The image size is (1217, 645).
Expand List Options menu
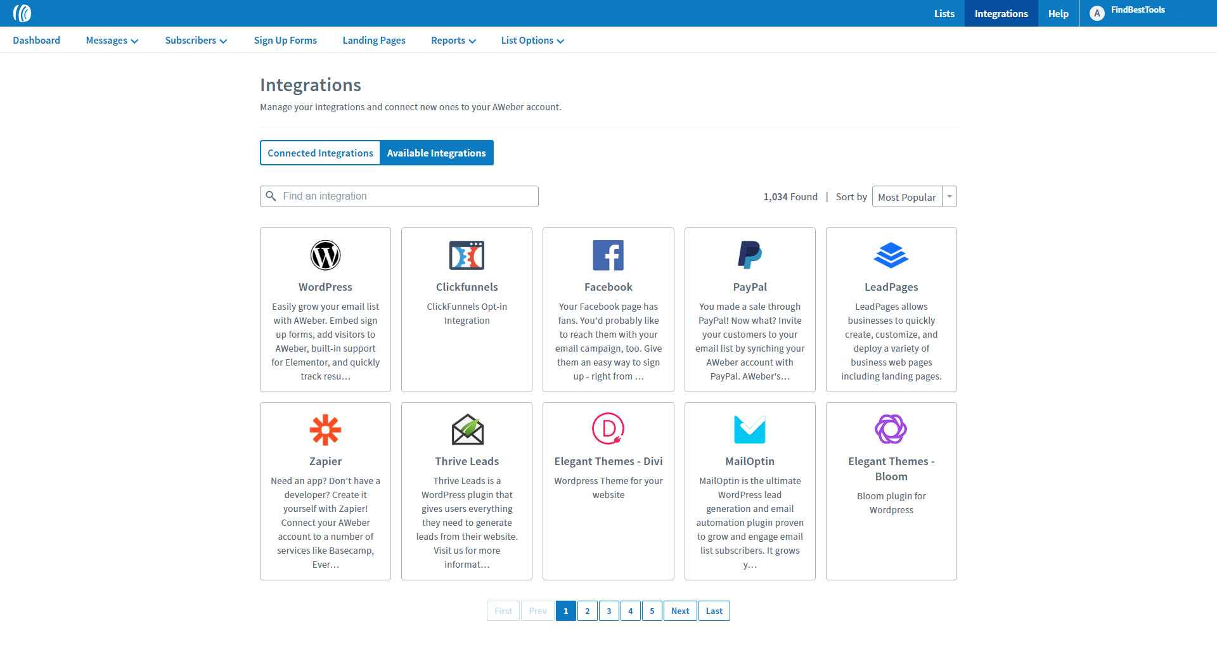(x=532, y=41)
